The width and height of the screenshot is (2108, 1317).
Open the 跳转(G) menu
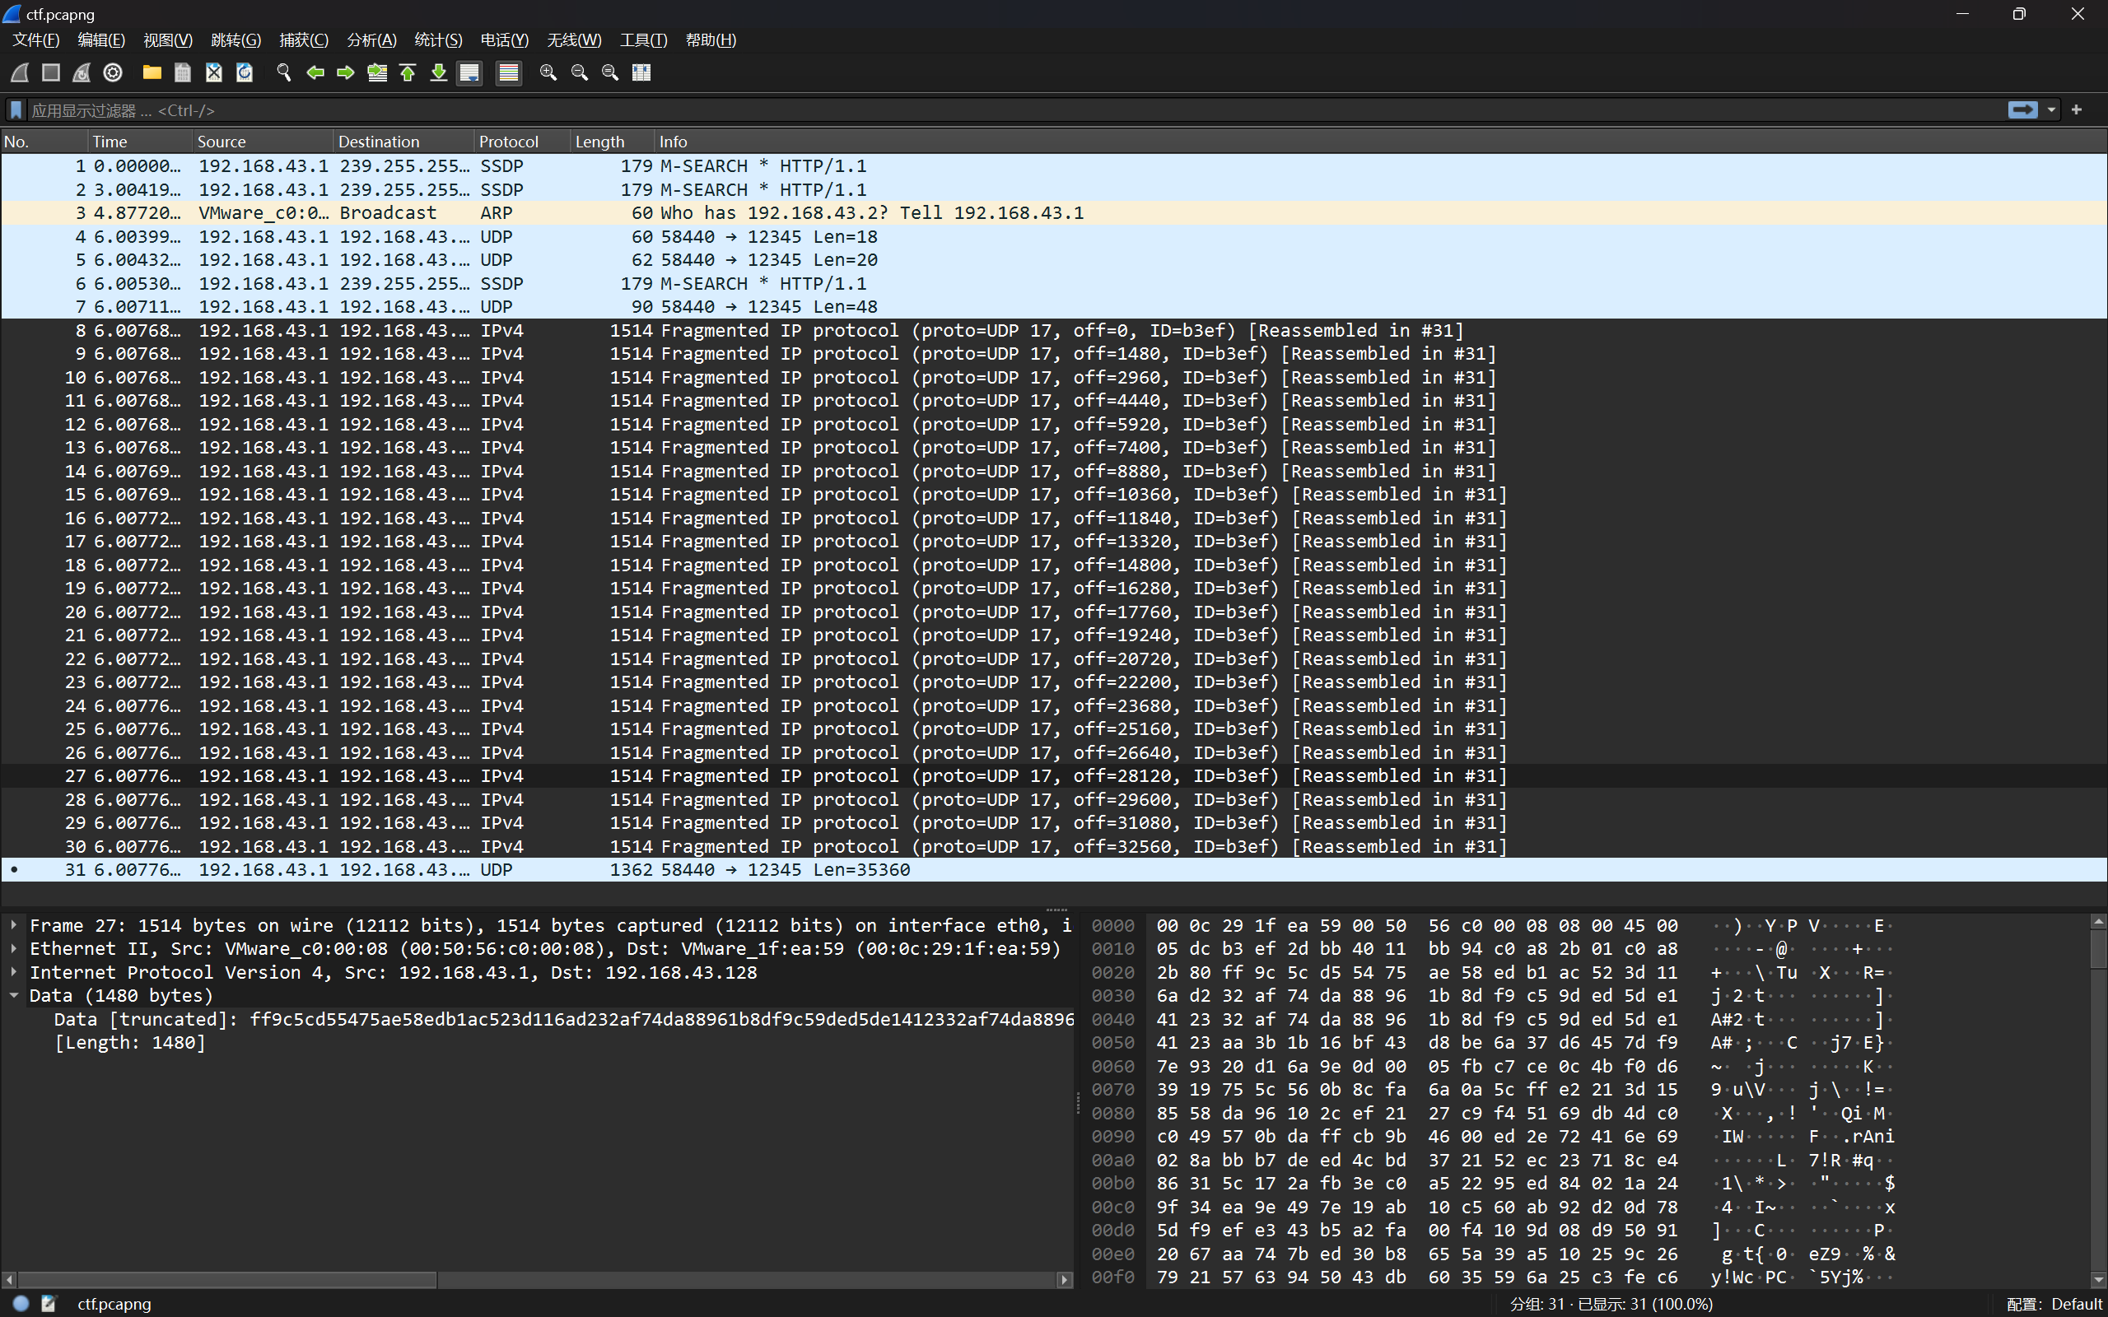[x=236, y=40]
